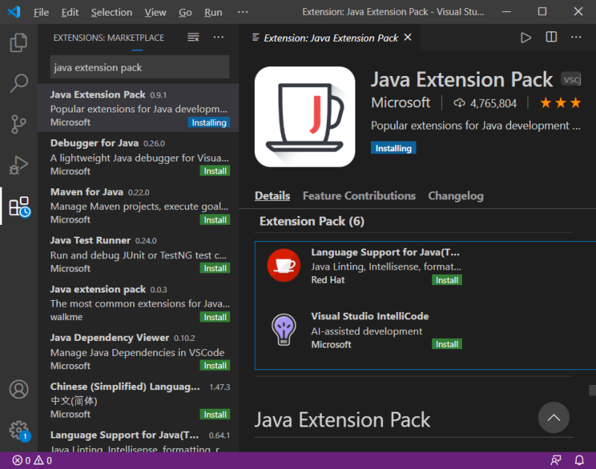The height and width of the screenshot is (469, 596).
Task: Open the Source Control view
Action: [19, 124]
